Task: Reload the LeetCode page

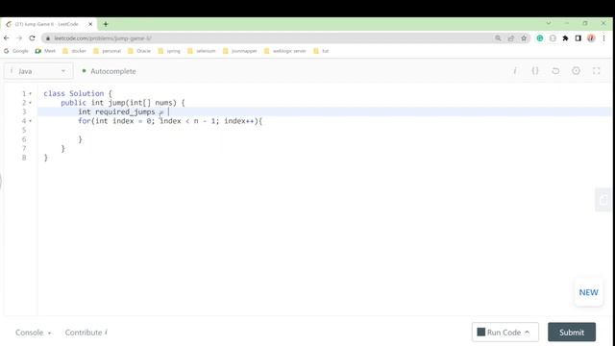Action: point(32,38)
